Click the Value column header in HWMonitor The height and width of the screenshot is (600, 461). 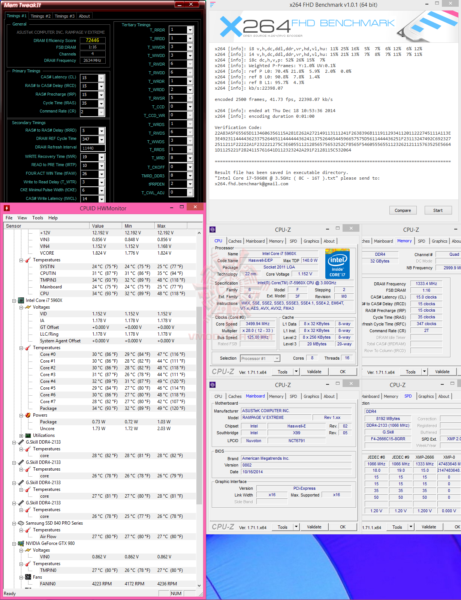[x=106, y=226]
